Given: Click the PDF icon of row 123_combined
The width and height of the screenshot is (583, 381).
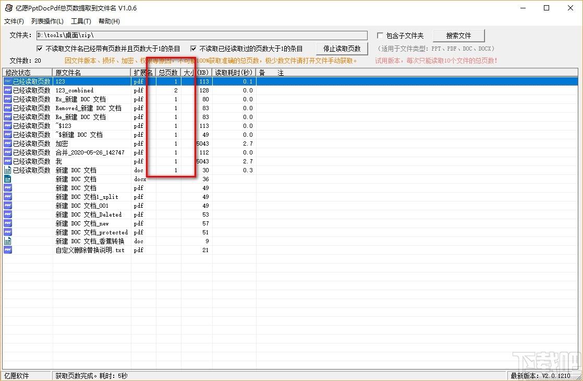Looking at the screenshot, I should [x=8, y=90].
